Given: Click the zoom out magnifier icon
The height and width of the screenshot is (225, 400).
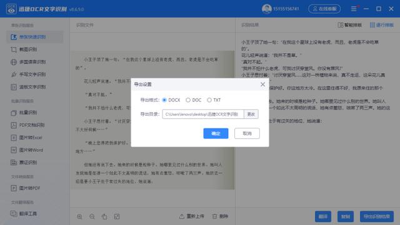Looking at the screenshot, I should 92,217.
